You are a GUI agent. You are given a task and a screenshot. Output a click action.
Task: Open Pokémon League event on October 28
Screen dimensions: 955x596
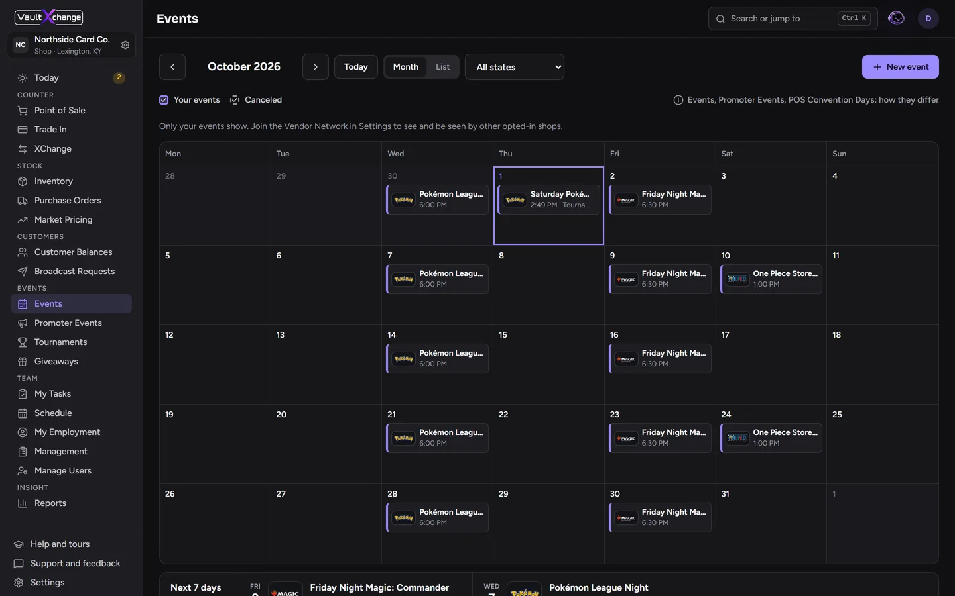[x=437, y=517]
